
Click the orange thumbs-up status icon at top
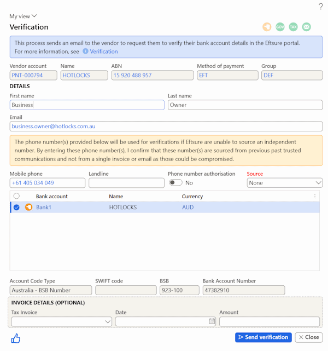pos(267,27)
